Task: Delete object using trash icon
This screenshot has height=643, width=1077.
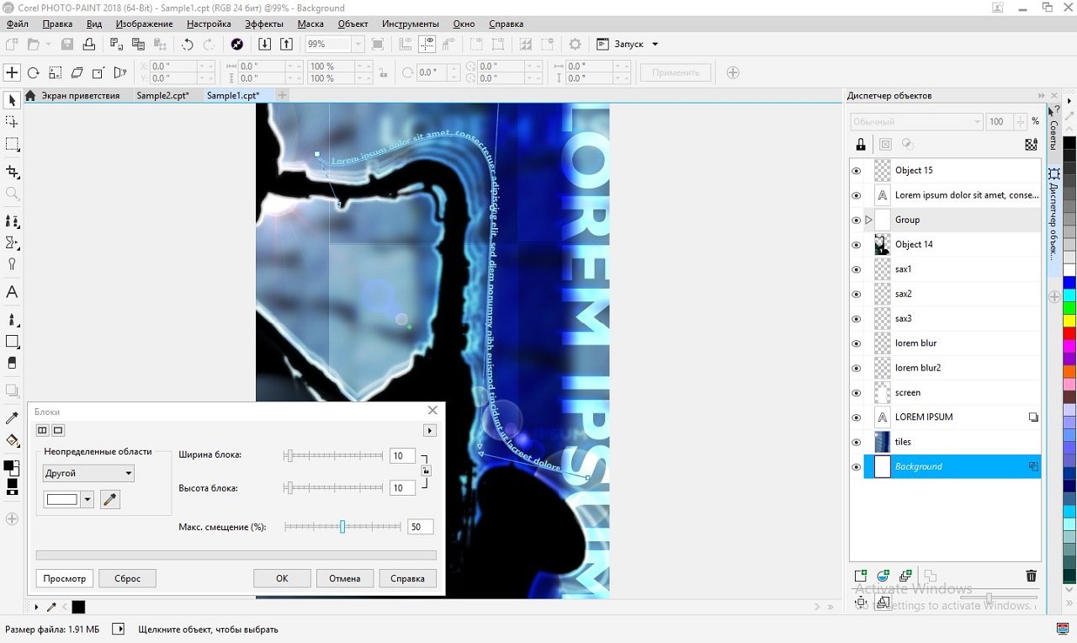Action: pyautogui.click(x=1031, y=576)
